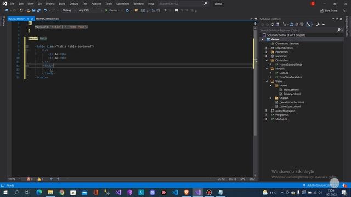Select Data.cs in Models folder
The width and height of the screenshot is (351, 197).
pyautogui.click(x=284, y=73)
